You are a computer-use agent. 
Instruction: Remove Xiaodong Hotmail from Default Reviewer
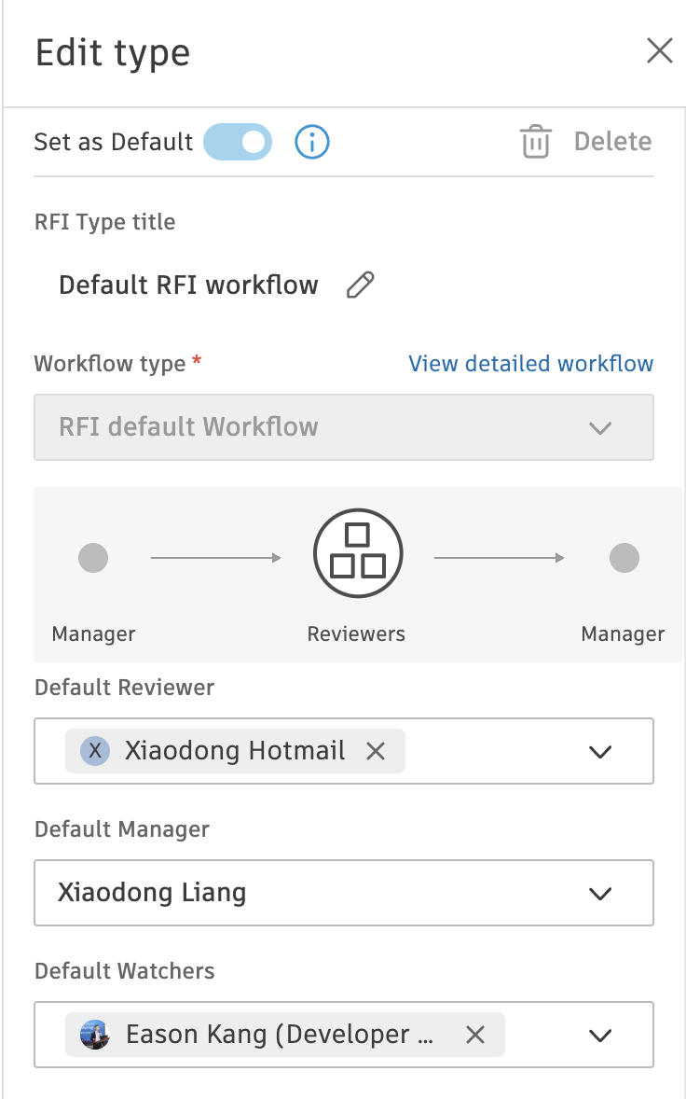[x=376, y=751]
